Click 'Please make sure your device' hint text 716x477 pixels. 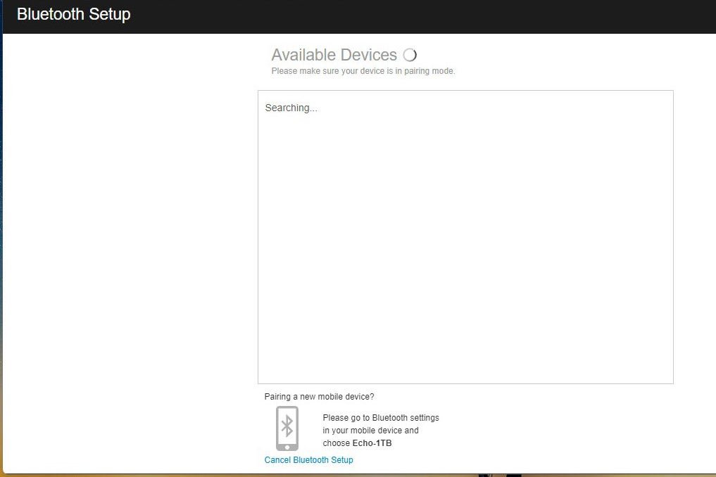(x=363, y=71)
